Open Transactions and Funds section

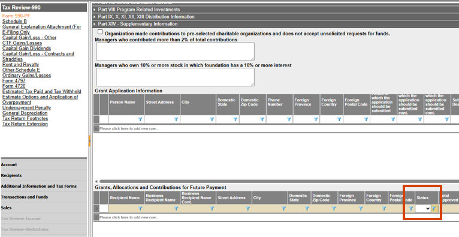(x=44, y=197)
